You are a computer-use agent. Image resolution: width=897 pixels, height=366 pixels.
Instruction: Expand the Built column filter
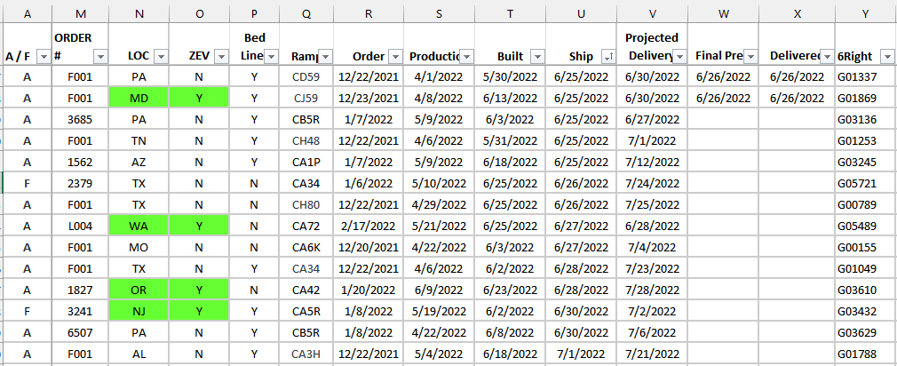(x=537, y=56)
